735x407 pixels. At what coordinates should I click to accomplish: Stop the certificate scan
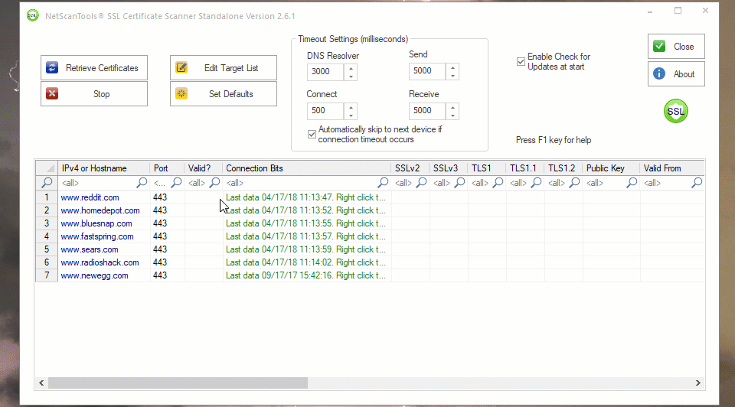[93, 93]
